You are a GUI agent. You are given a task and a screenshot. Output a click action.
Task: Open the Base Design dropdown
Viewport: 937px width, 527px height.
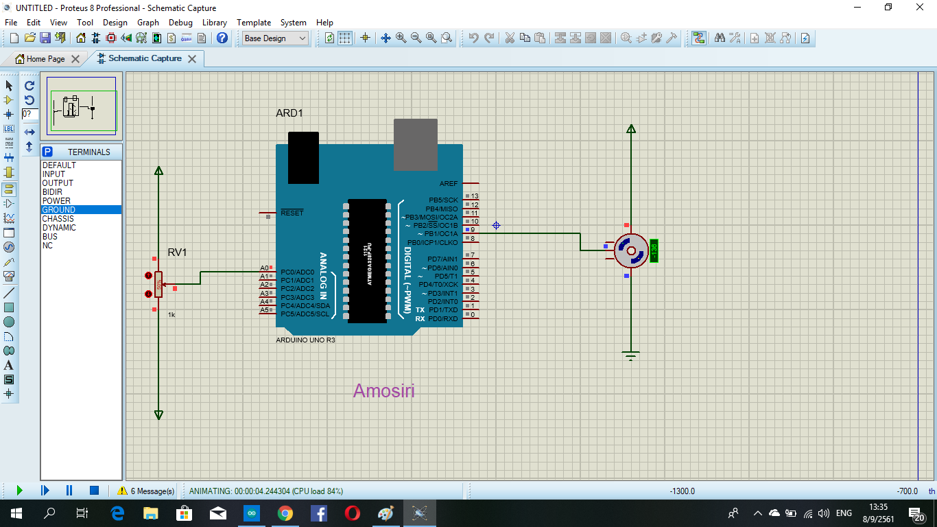pos(276,38)
